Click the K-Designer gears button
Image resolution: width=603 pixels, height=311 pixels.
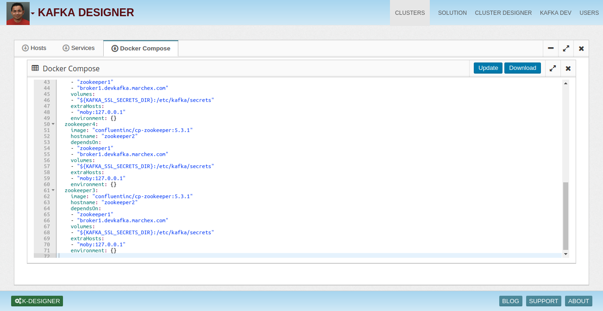pos(37,301)
